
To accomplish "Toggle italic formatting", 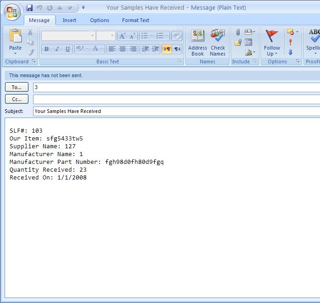I will tap(57, 49).
